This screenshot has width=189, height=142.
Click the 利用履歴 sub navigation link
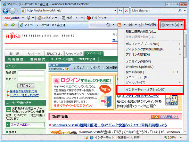(x=16, y=59)
